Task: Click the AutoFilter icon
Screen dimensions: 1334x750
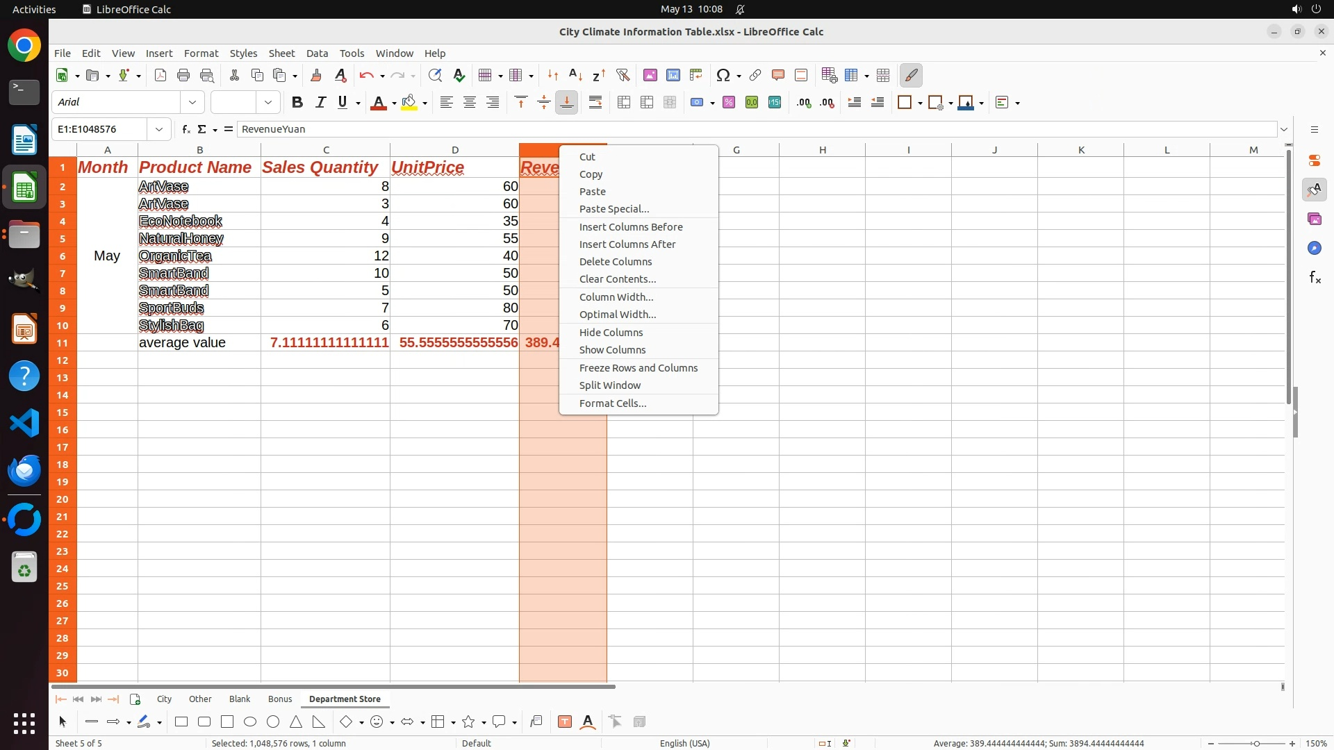Action: point(623,75)
